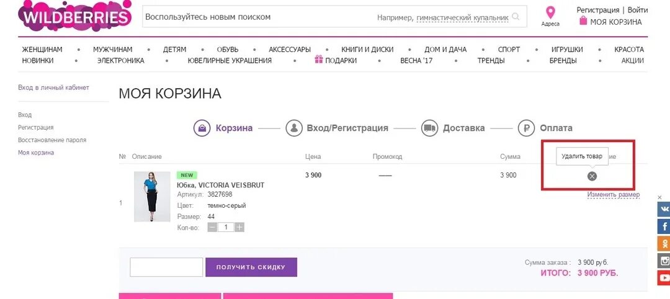Open the ЭЛЕКТРОНИКА category

(120, 61)
